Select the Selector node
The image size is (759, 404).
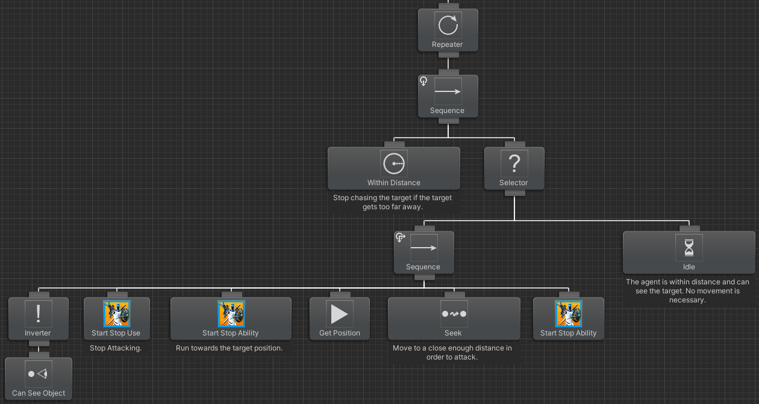pyautogui.click(x=514, y=168)
